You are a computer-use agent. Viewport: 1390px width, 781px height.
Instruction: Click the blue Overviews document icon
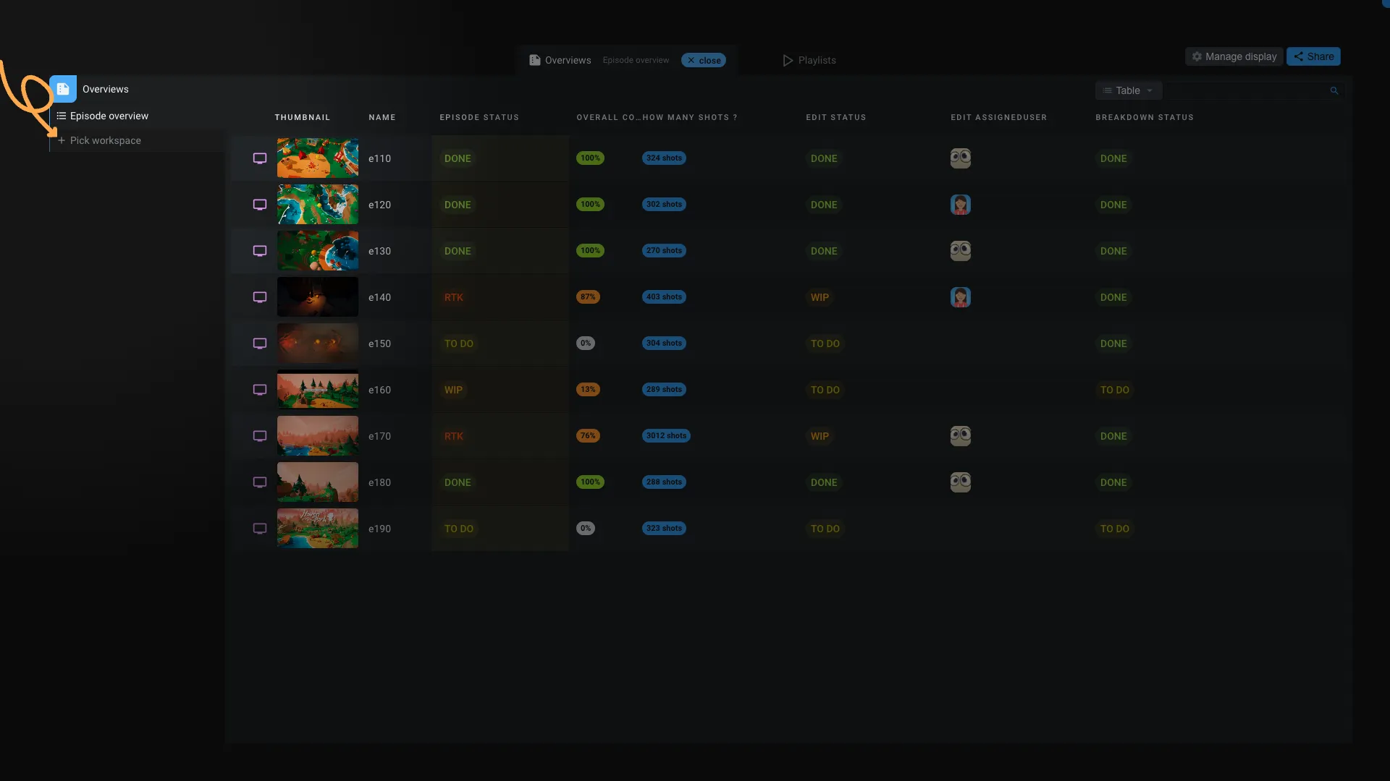point(63,89)
